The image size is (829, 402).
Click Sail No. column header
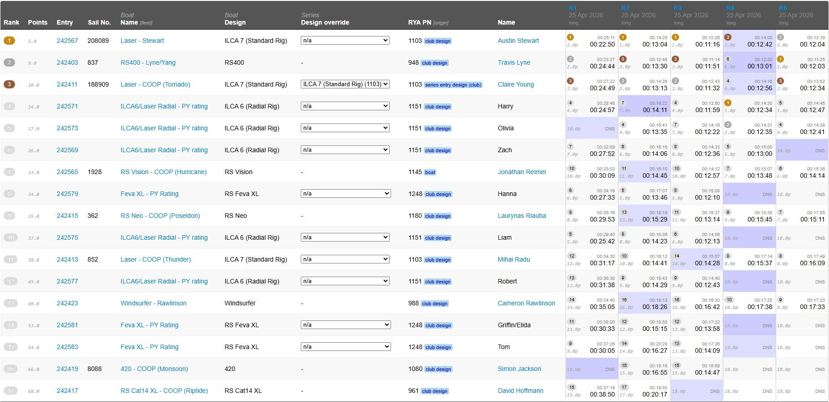99,22
